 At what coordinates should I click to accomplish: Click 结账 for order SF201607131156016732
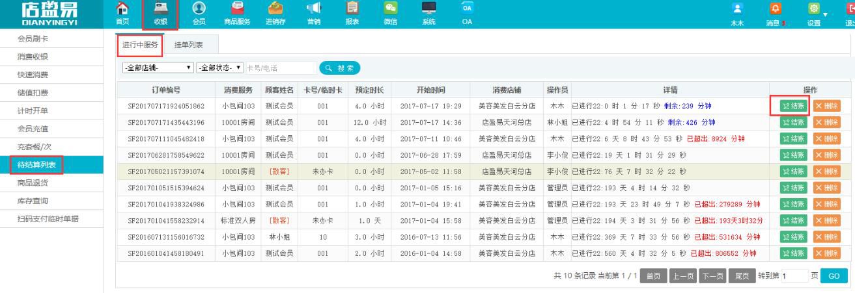(x=794, y=237)
